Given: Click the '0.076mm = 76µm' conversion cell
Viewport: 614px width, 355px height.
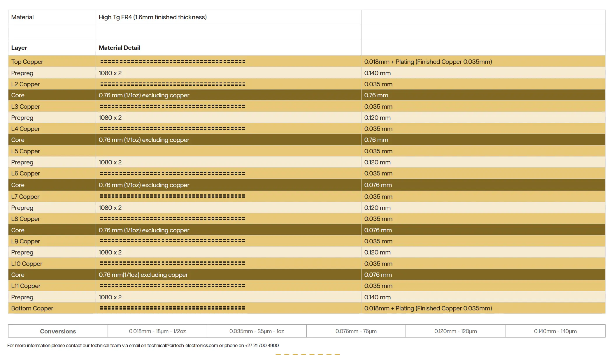Looking at the screenshot, I should [x=356, y=331].
